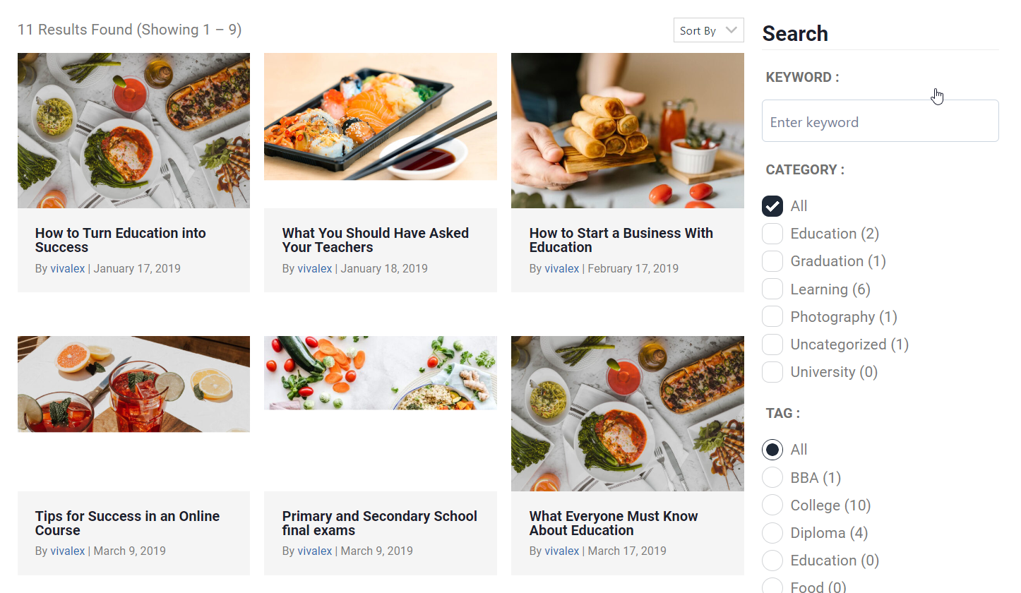Click author vivalex under "What You Should Have Asked"

pos(314,268)
